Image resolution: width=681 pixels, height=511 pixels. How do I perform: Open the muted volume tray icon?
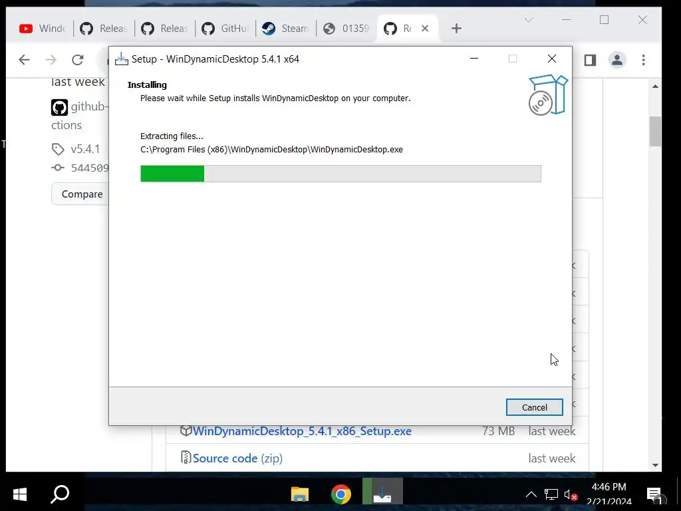point(570,494)
